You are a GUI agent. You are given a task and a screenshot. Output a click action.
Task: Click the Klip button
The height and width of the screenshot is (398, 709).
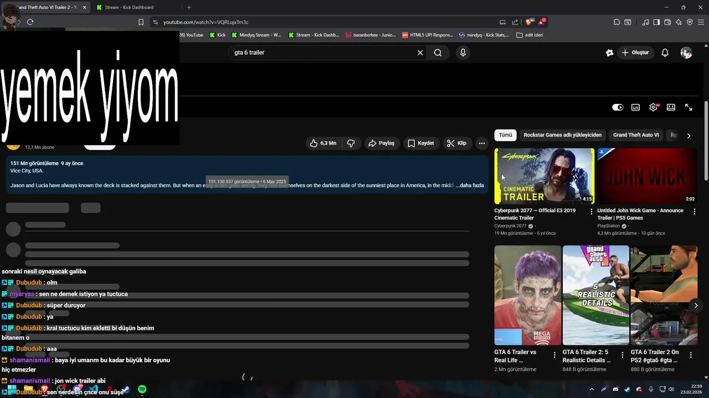(457, 143)
